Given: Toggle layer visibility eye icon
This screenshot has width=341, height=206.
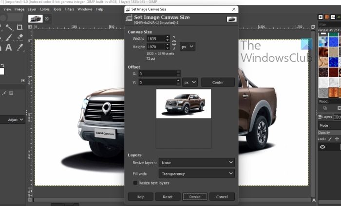Looking at the screenshot, I should (x=322, y=147).
